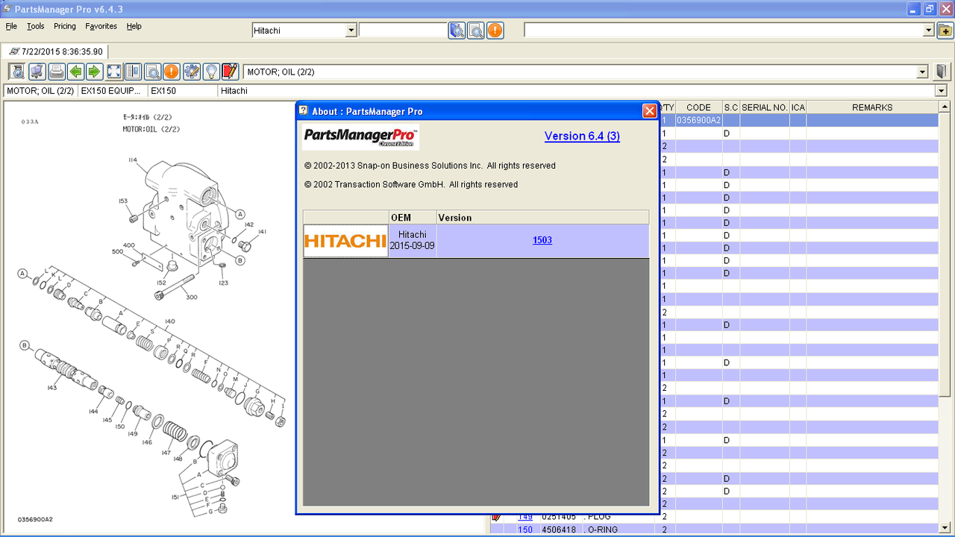Click the REMARKS column header
This screenshot has width=955, height=537.
point(872,107)
